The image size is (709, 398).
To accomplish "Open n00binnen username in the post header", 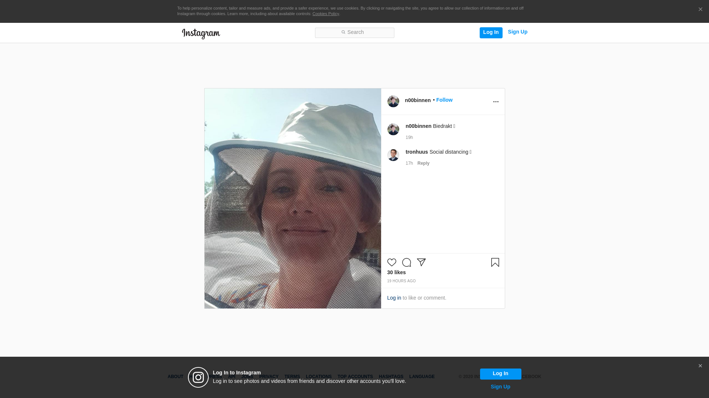I will pyautogui.click(x=418, y=100).
